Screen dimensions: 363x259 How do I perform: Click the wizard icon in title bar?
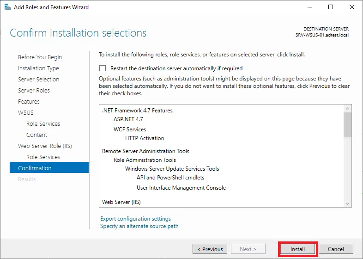(7, 7)
